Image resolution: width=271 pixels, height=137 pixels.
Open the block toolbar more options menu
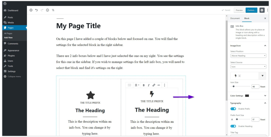pyautogui.click(x=165, y=85)
